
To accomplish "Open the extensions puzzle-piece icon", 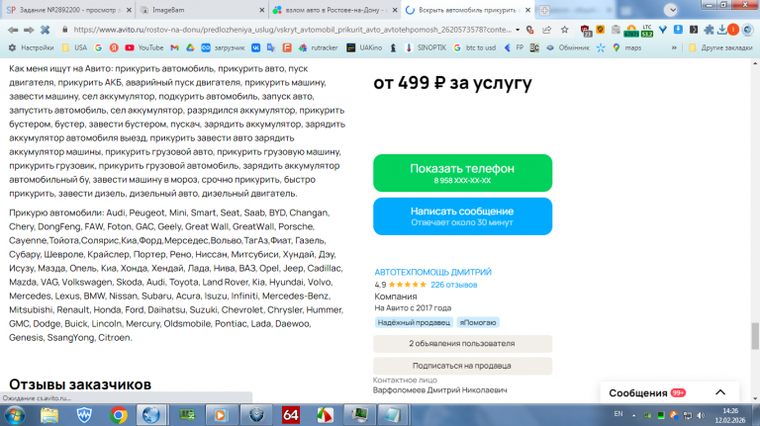I will (709, 30).
